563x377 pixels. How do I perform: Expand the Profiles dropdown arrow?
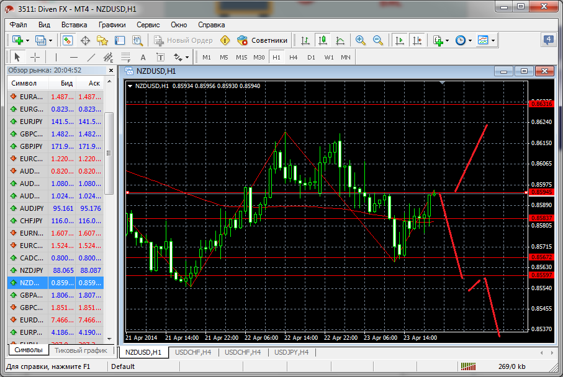[x=51, y=40]
